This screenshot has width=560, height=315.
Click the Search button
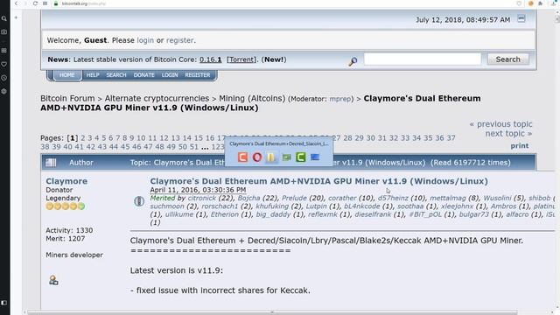point(507,59)
